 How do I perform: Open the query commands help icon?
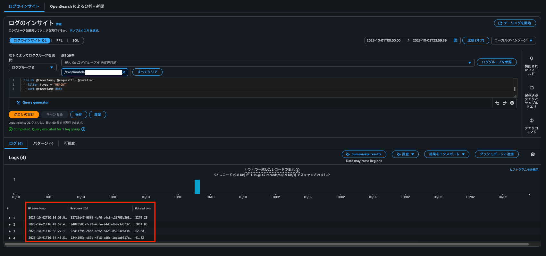coord(531,120)
